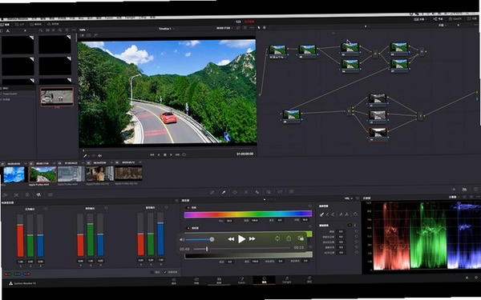The height and width of the screenshot is (300, 481).
Task: Click the green channel green-slider bar
Action: [90, 234]
